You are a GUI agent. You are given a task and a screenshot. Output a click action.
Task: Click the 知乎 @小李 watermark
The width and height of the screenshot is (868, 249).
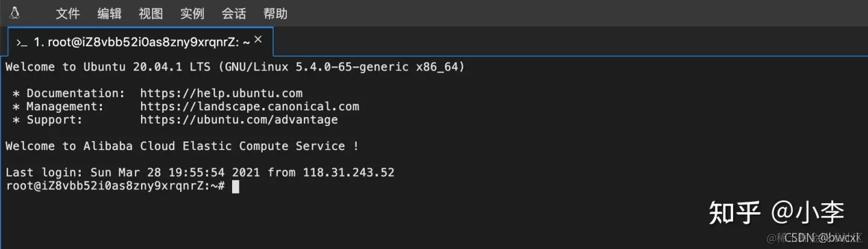point(776,212)
